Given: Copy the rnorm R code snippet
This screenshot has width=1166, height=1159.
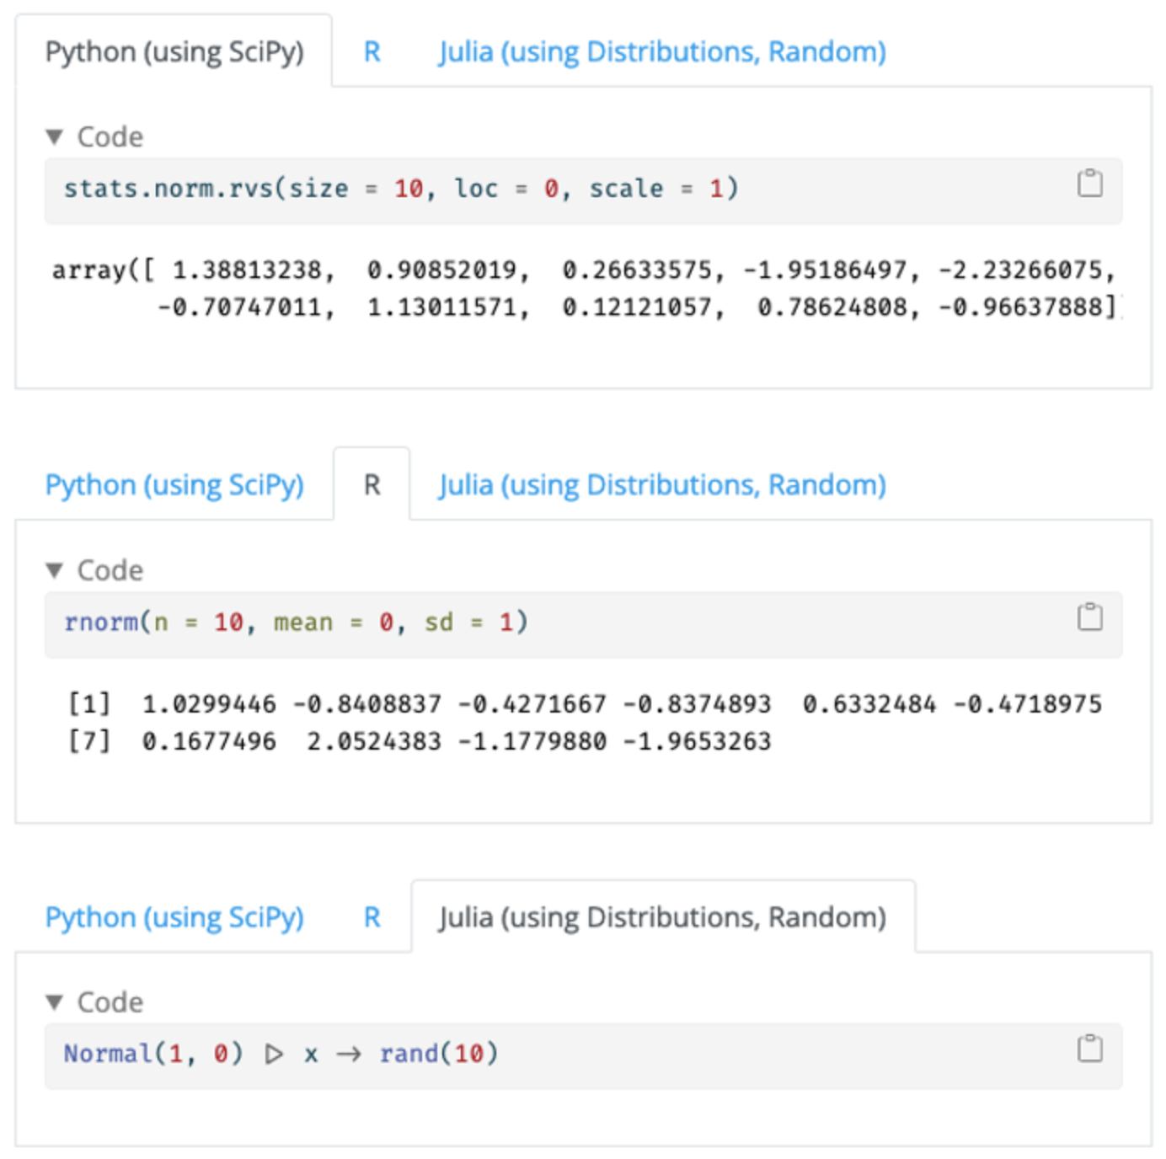Looking at the screenshot, I should pos(1089,617).
